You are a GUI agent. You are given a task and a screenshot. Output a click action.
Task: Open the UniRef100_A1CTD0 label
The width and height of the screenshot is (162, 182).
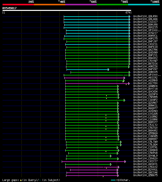(x=145, y=83)
